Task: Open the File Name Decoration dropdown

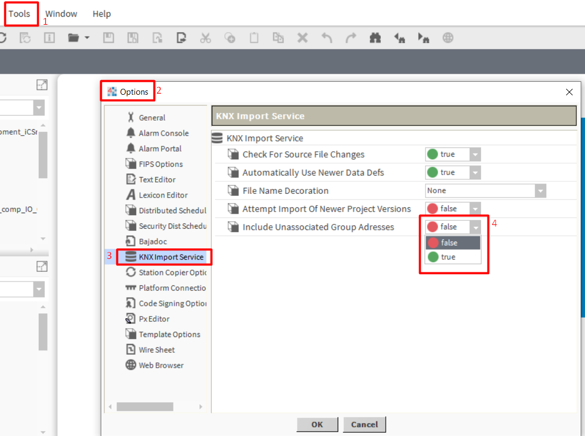Action: pyautogui.click(x=539, y=191)
